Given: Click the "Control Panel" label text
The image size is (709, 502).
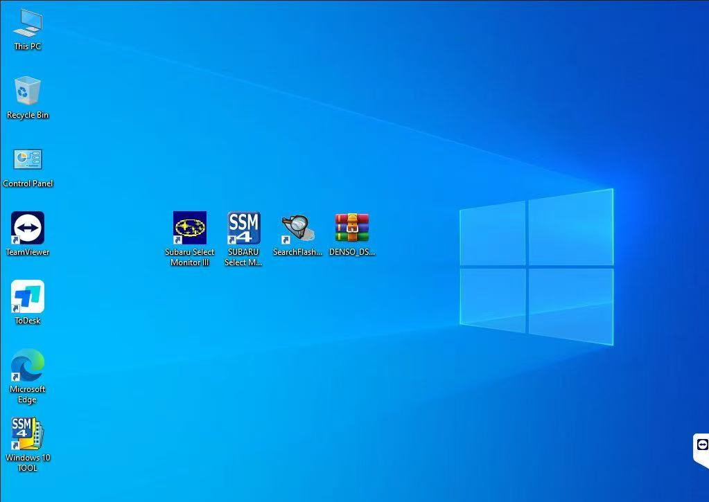Looking at the screenshot, I should point(28,183).
